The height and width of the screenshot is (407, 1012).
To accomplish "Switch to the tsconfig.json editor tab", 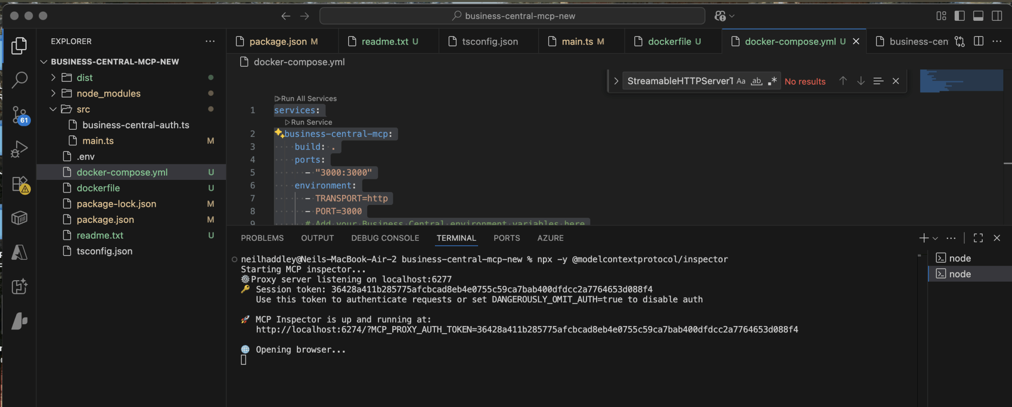I will [x=489, y=42].
